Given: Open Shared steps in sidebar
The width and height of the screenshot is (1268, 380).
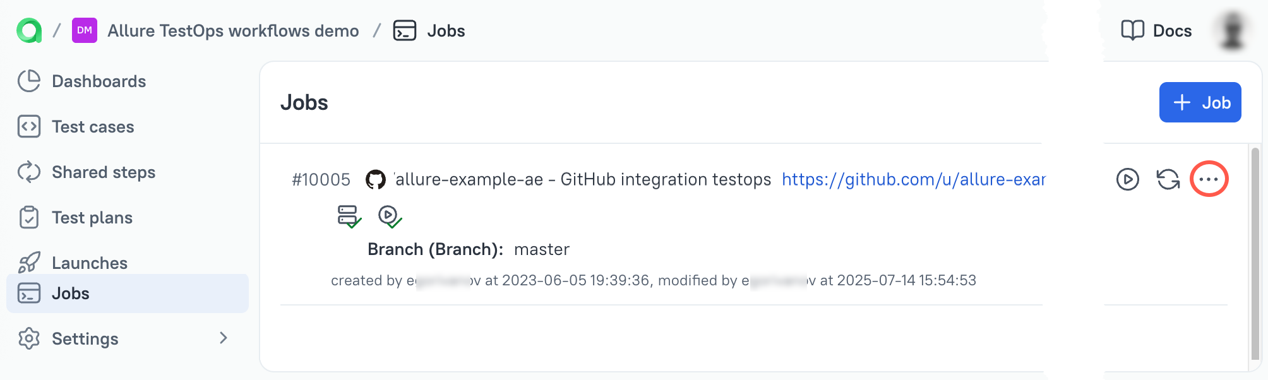Looking at the screenshot, I should [103, 172].
